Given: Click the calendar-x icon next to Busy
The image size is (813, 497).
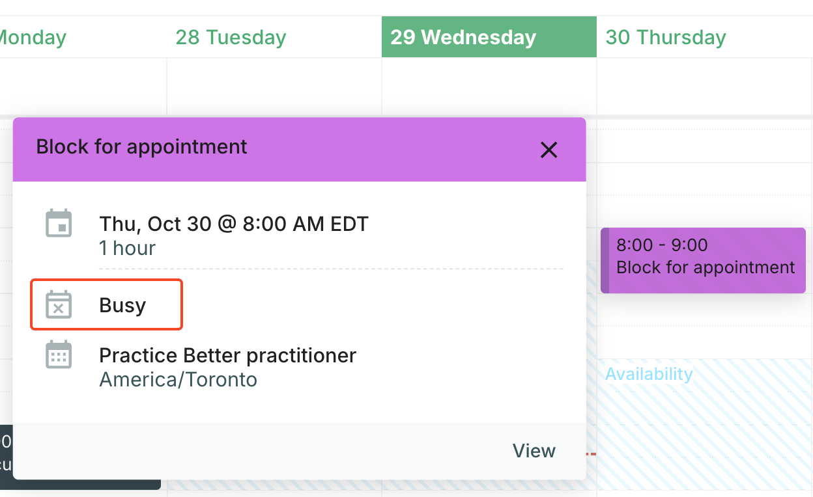Looking at the screenshot, I should pyautogui.click(x=59, y=305).
